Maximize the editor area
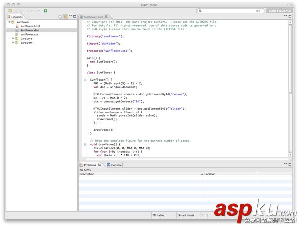This screenshot has width=299, height=226. pyautogui.click(x=290, y=16)
